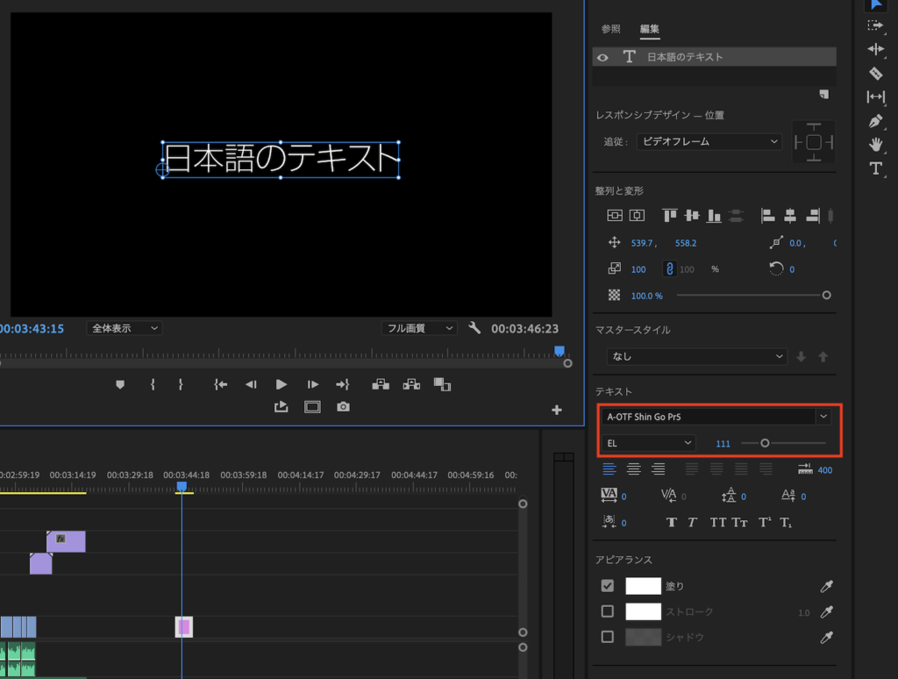Viewport: 898px width, 679px height.
Task: Click the Export Frame camera icon
Action: click(343, 407)
